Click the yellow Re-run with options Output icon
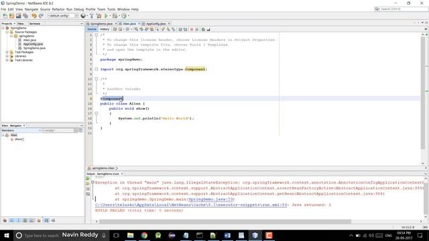The height and width of the screenshot is (241, 429). [x=88, y=183]
